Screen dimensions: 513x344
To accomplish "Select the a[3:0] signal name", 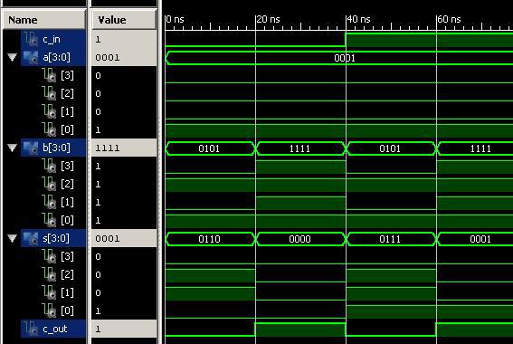I will (x=56, y=58).
